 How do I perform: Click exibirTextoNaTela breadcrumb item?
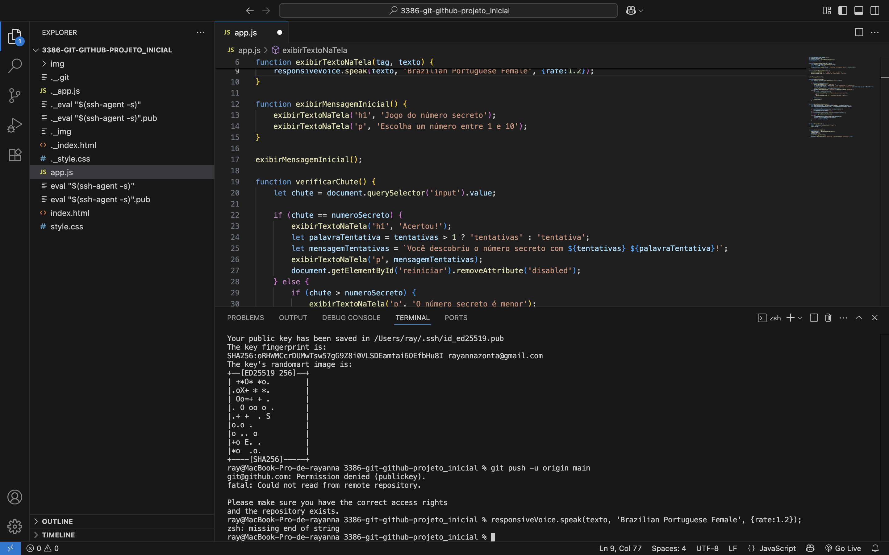310,50
